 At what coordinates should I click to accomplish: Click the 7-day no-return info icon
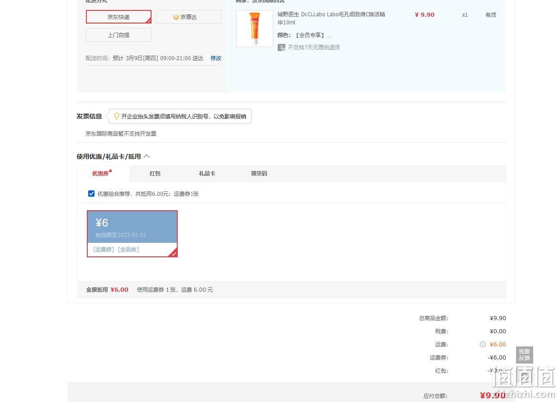pyautogui.click(x=281, y=47)
